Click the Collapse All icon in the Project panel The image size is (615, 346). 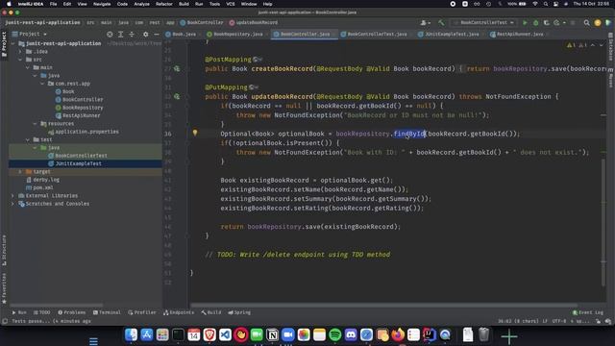132,35
